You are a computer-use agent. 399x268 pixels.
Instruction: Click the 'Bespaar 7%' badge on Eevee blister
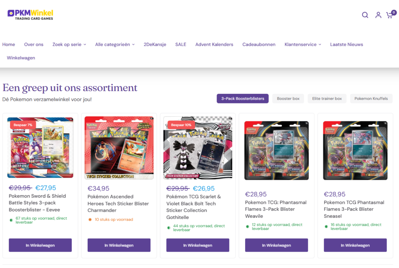tap(22, 125)
